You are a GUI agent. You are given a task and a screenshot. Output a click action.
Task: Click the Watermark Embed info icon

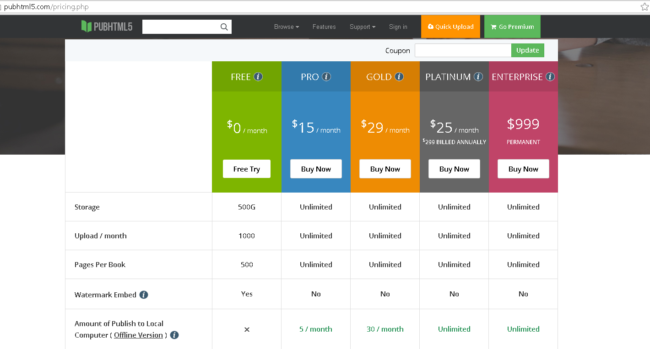(x=144, y=295)
